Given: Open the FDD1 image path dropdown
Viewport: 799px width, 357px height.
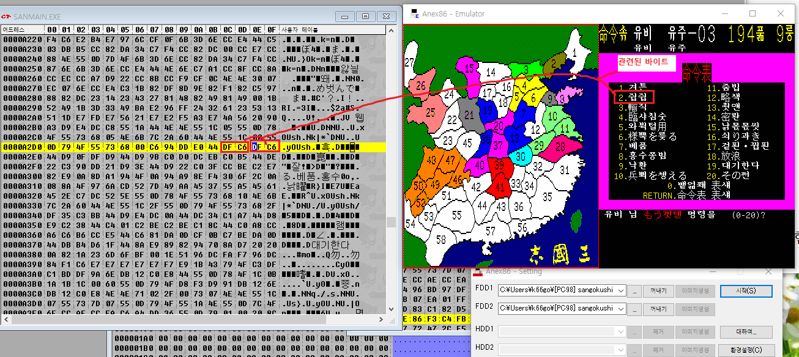Looking at the screenshot, I should click(622, 290).
